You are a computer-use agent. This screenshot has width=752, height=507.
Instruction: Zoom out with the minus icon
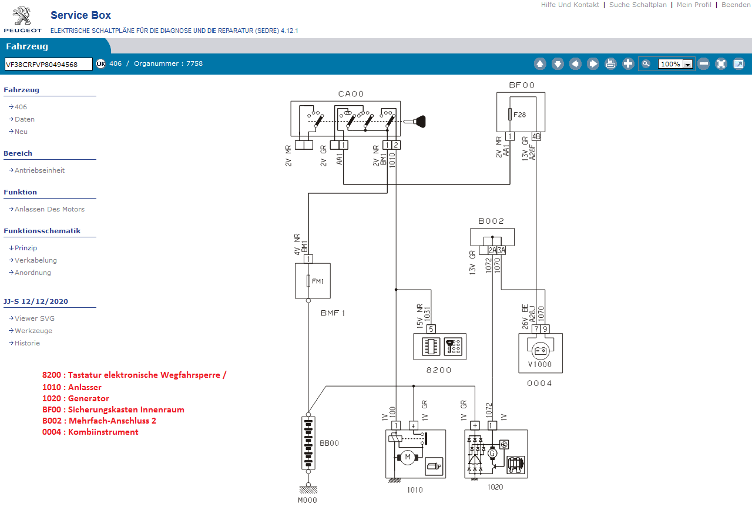coord(703,64)
